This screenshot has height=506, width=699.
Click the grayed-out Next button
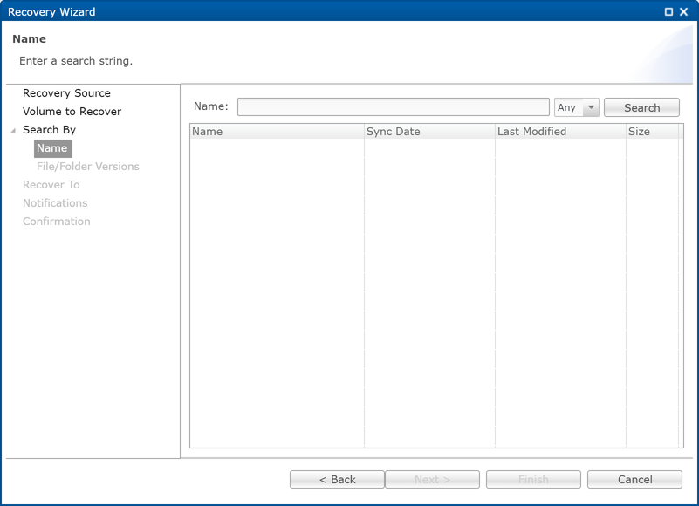pyautogui.click(x=432, y=479)
